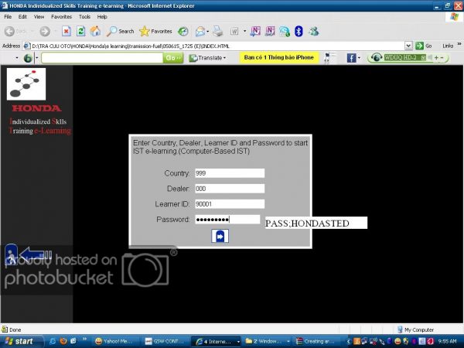Submit login with blue arrow button
Viewport: 464px width, 348px height.
coord(220,236)
